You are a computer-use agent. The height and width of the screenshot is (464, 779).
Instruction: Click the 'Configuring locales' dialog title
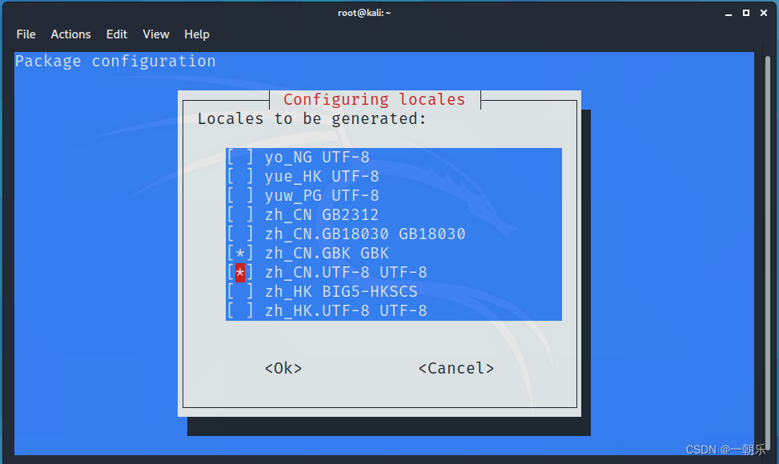pos(375,100)
